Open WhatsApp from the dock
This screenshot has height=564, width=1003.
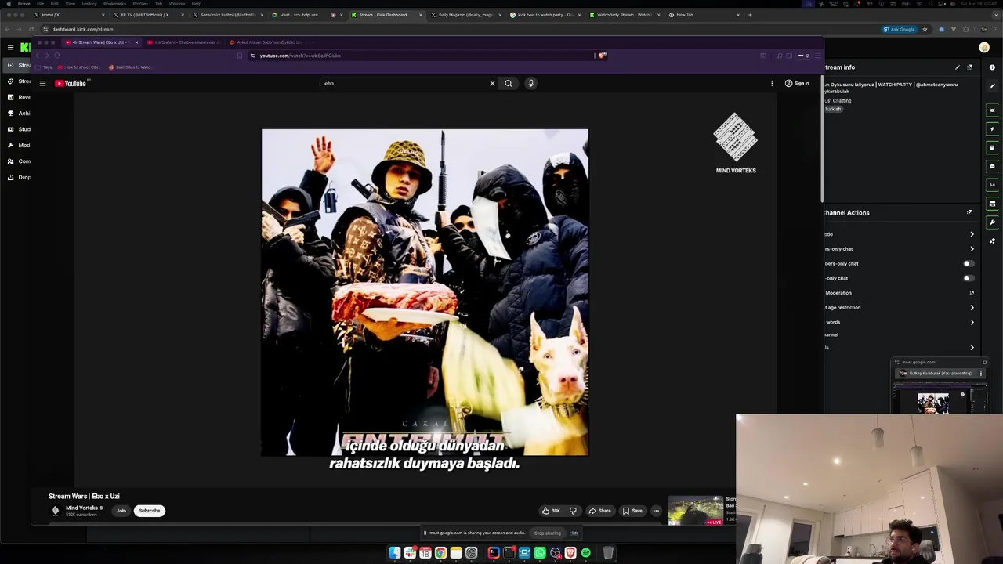[x=540, y=553]
